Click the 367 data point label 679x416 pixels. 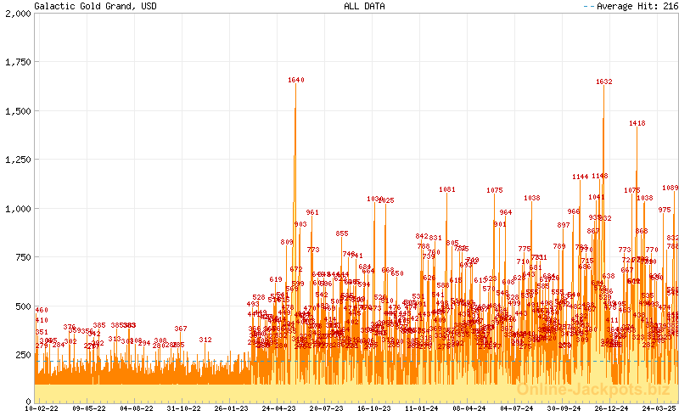tap(181, 329)
